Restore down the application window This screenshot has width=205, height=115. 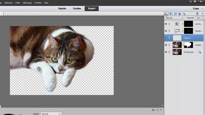coord(195,2)
